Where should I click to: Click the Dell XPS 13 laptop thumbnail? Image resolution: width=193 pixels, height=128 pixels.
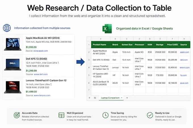13,64
